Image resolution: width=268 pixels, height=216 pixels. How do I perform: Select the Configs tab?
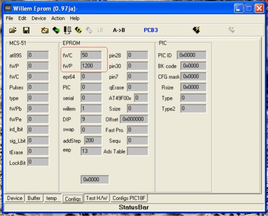[73, 199]
